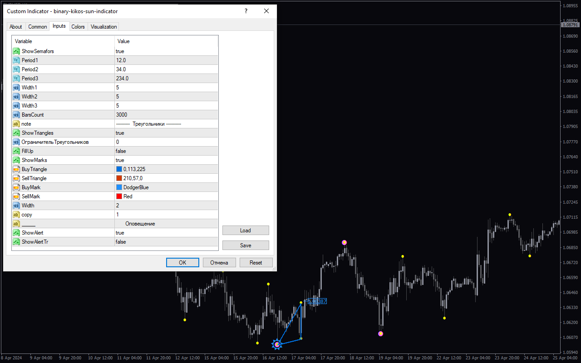Confirm settings with the OK button
Viewport: 581px width, 363px height.
[x=182, y=263]
